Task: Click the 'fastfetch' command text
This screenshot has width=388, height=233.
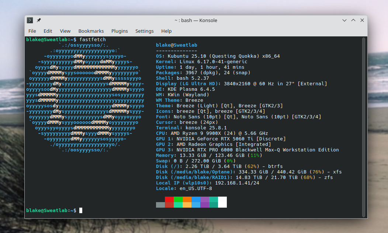Action: pyautogui.click(x=93, y=39)
